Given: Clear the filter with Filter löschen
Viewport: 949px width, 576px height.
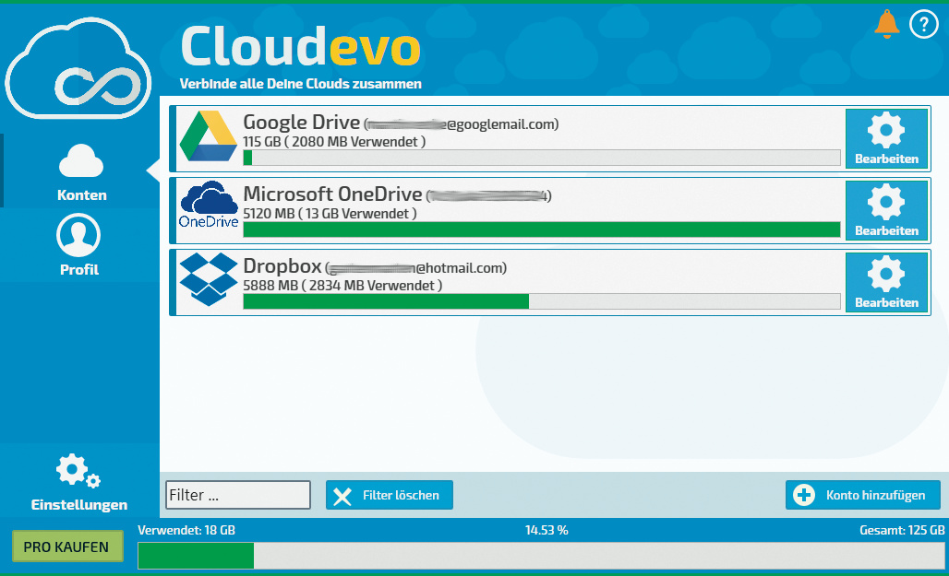Looking at the screenshot, I should (390, 495).
